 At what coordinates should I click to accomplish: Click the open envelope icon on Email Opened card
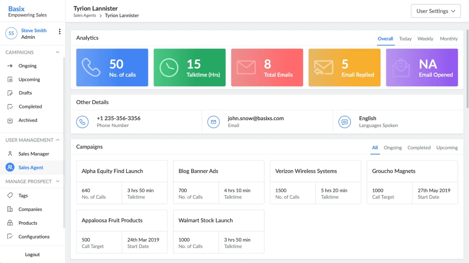coord(401,68)
